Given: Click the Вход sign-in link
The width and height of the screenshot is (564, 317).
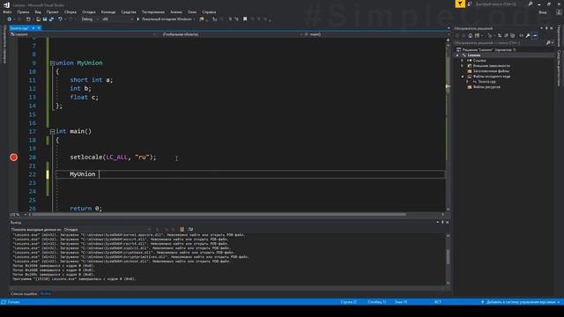Looking at the screenshot, I should [543, 12].
